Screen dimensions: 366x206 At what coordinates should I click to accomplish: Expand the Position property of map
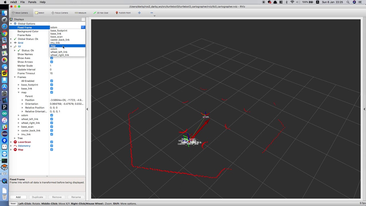[22, 100]
